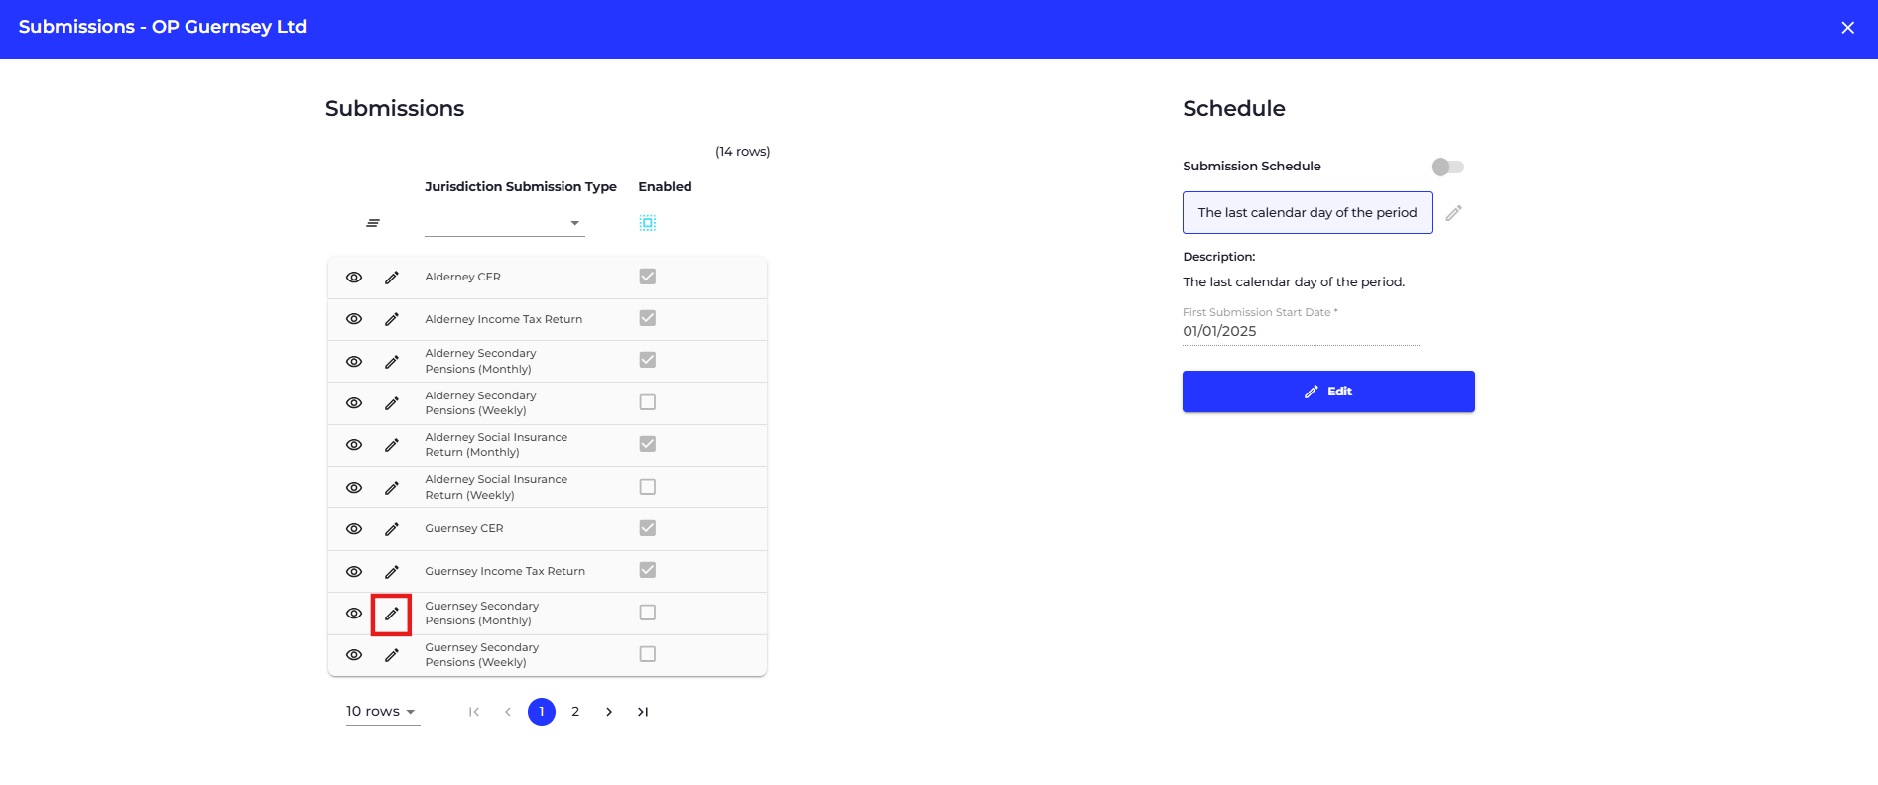The height and width of the screenshot is (785, 1878).
Task: Click the Enabled column filter checkbox
Action: pos(648,223)
